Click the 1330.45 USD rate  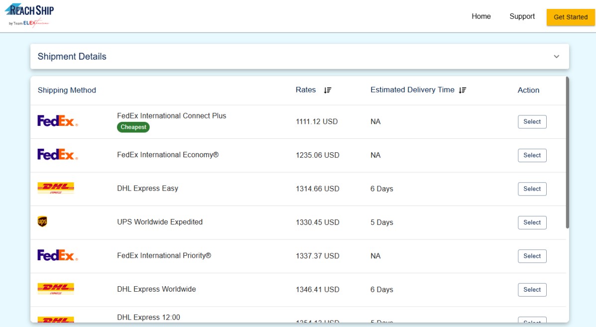tap(317, 222)
